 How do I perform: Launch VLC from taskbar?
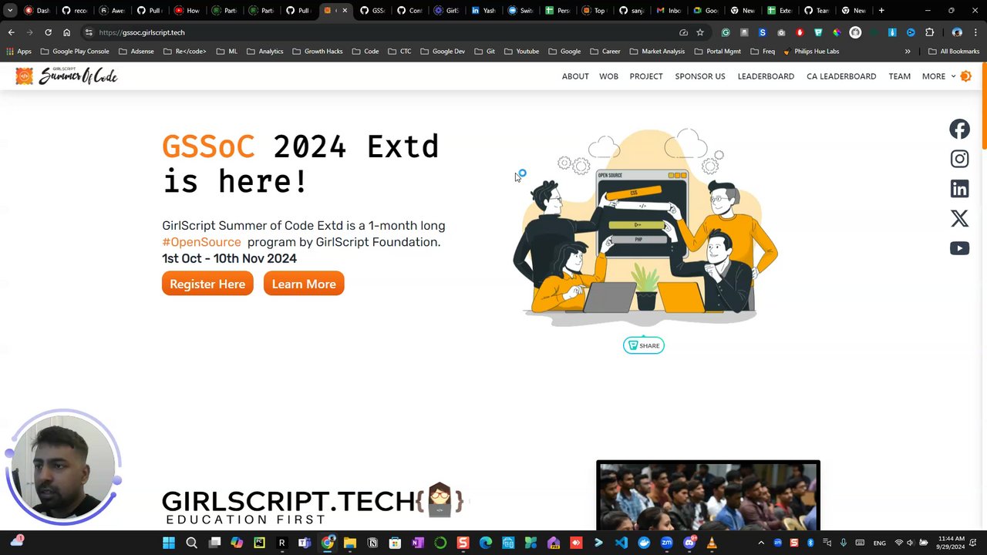coord(712,543)
